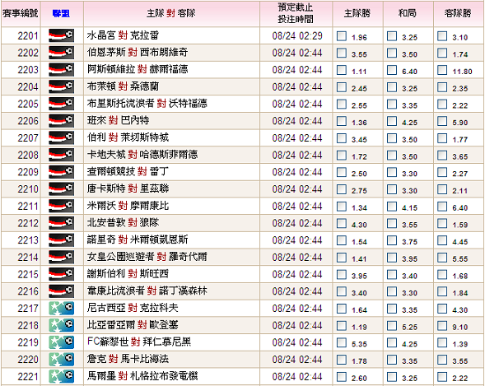Select match text 班來 對 巴內特
The image size is (485, 386).
[x=118, y=120]
